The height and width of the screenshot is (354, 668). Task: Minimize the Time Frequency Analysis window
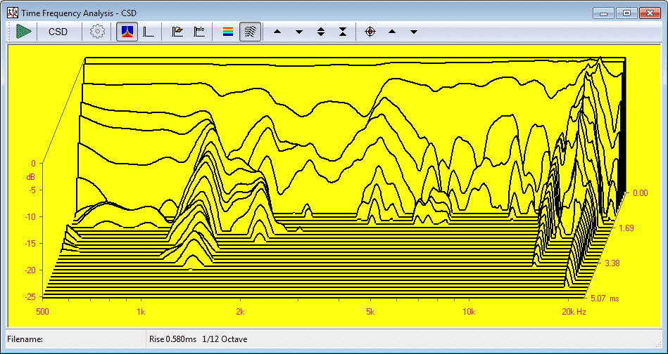(603, 13)
